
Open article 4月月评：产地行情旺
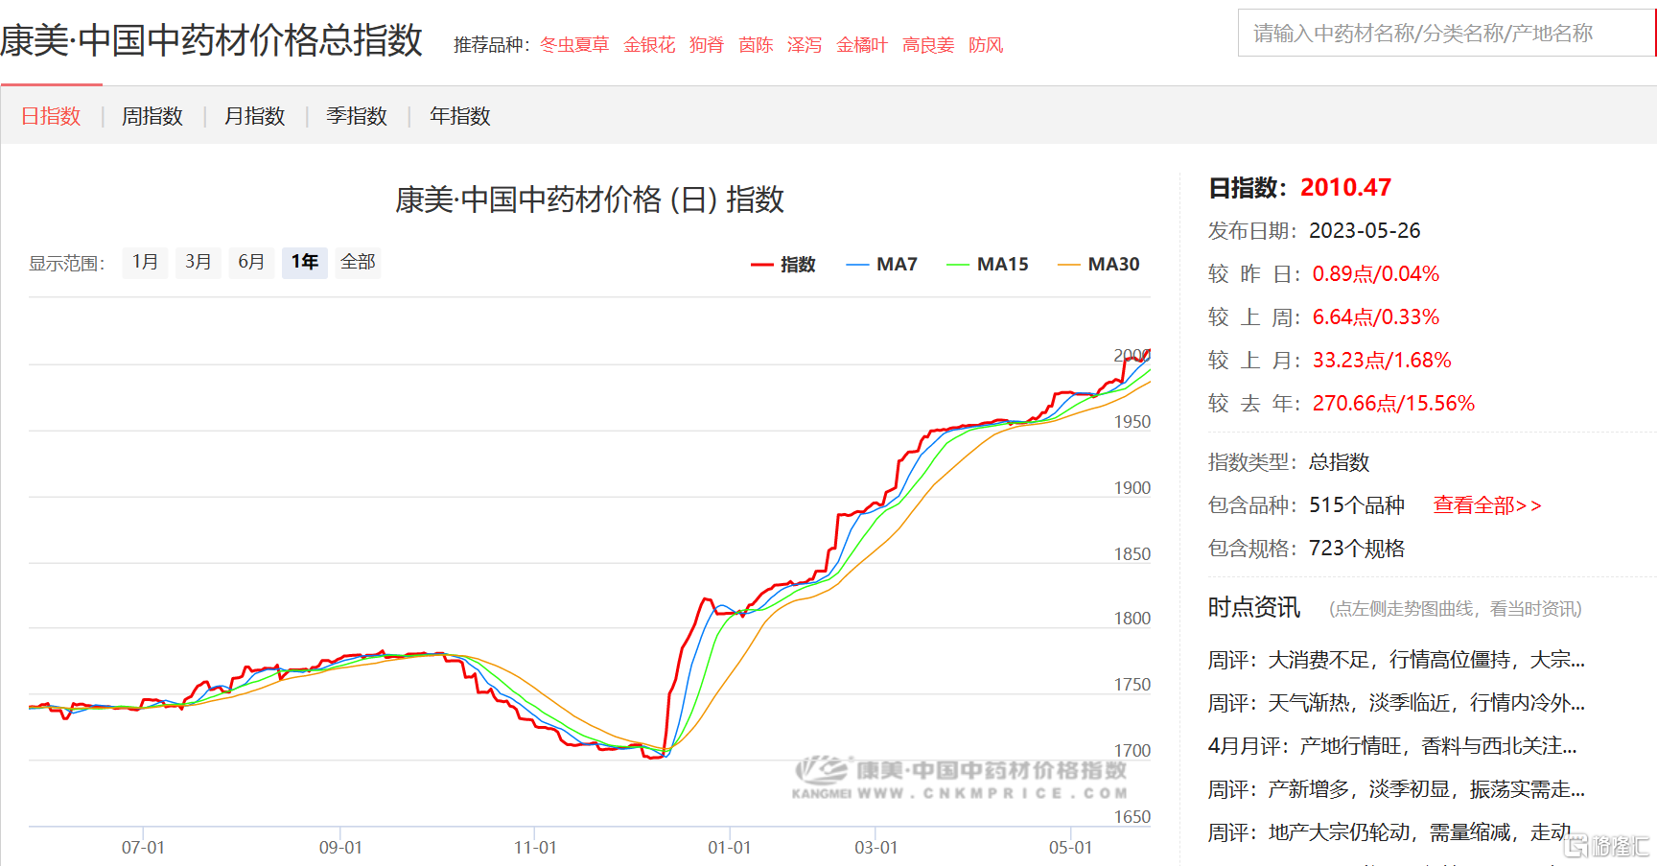coord(1392,746)
